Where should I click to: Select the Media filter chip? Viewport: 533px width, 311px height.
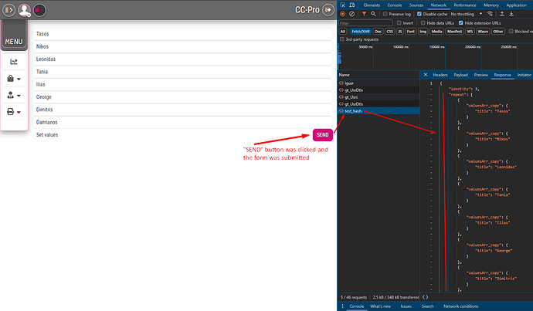click(436, 32)
